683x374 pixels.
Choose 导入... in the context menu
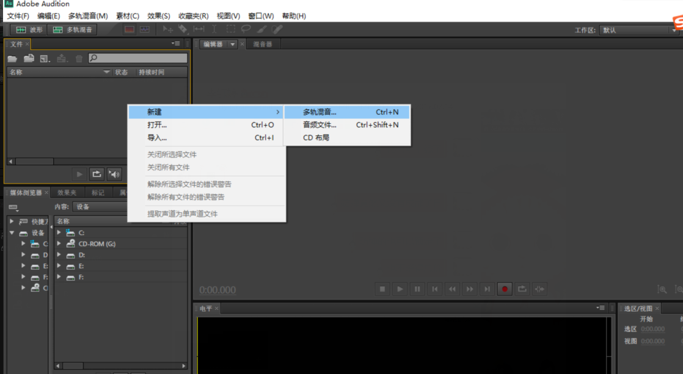click(207, 137)
